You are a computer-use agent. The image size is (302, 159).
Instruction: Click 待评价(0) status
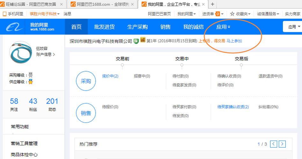pos(225,85)
